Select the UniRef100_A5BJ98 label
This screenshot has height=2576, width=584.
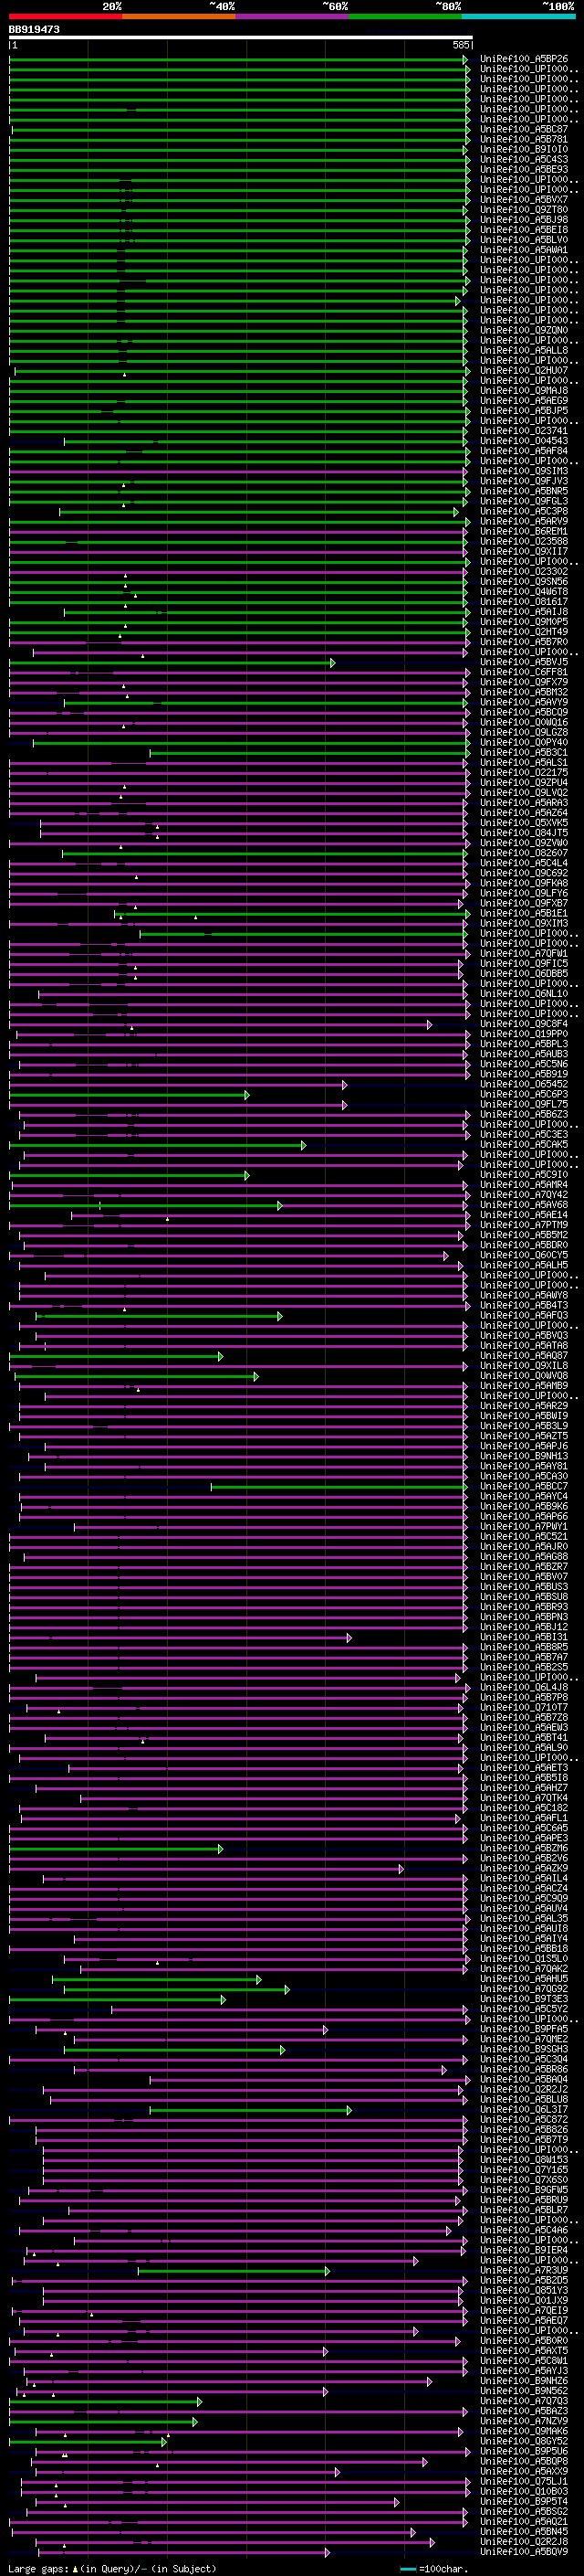(523, 220)
